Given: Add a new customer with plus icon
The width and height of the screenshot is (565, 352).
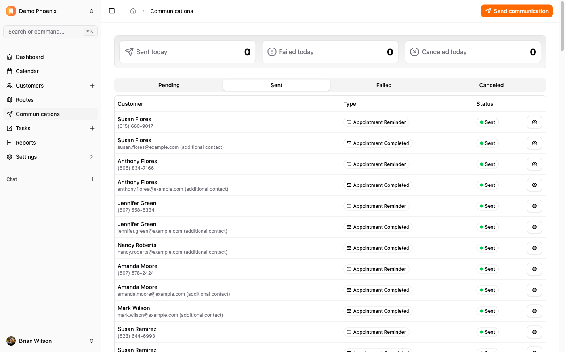Looking at the screenshot, I should click(92, 86).
